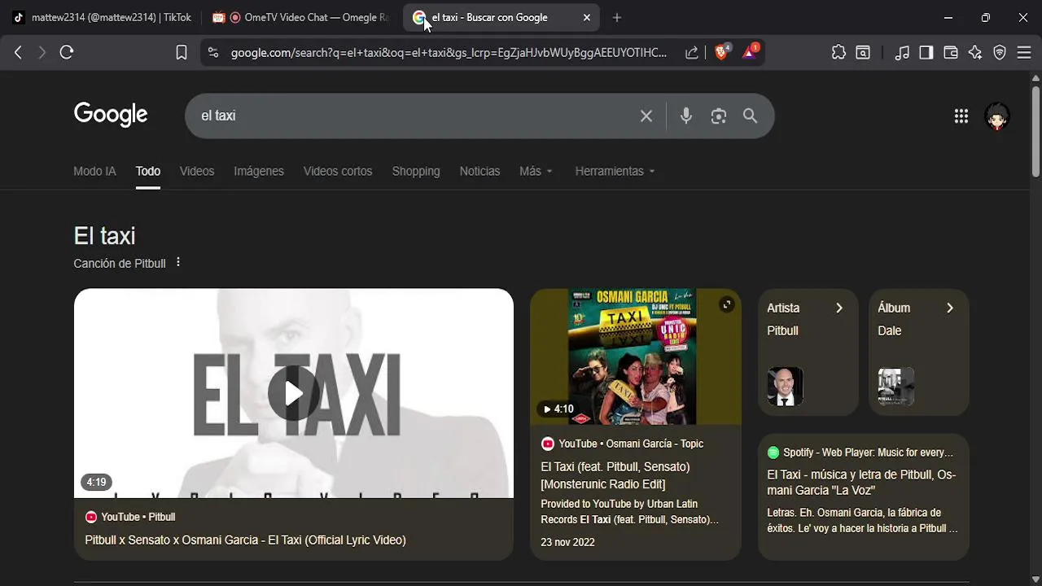Screen dimensions: 1042x586
Task: Open Pitbull x Sensato x Osmani Garcia link
Action: coord(245,540)
